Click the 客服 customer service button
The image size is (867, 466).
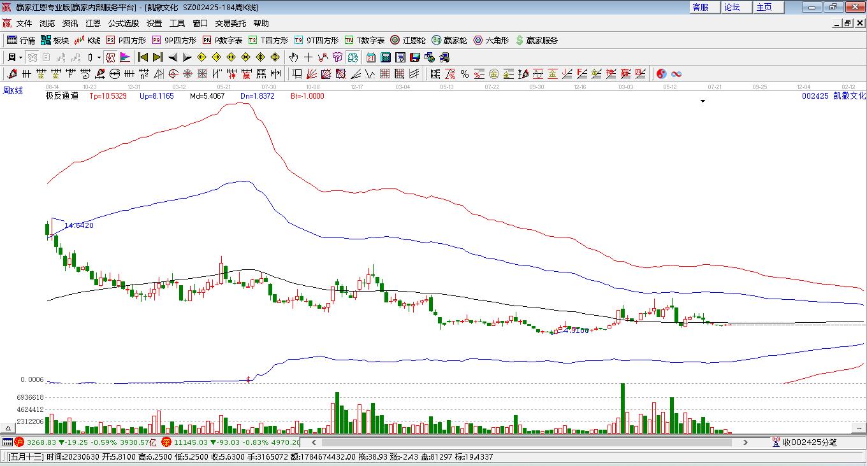(x=700, y=7)
